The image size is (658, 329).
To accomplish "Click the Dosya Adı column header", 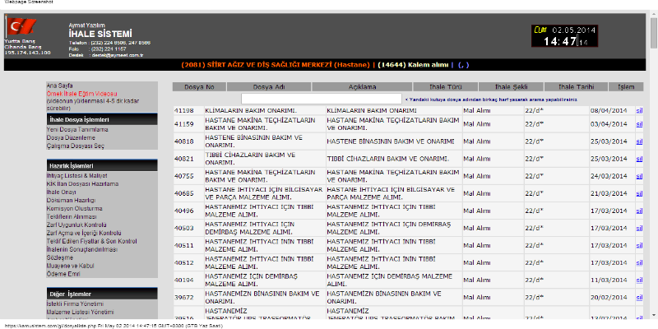I will pyautogui.click(x=269, y=87).
